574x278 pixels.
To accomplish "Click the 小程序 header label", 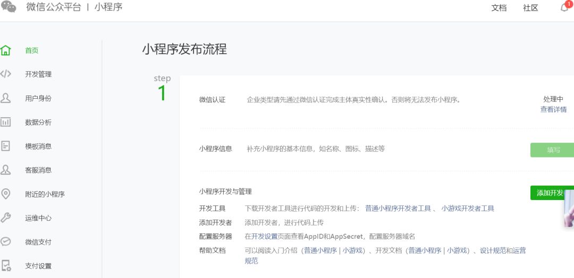I will click(108, 7).
